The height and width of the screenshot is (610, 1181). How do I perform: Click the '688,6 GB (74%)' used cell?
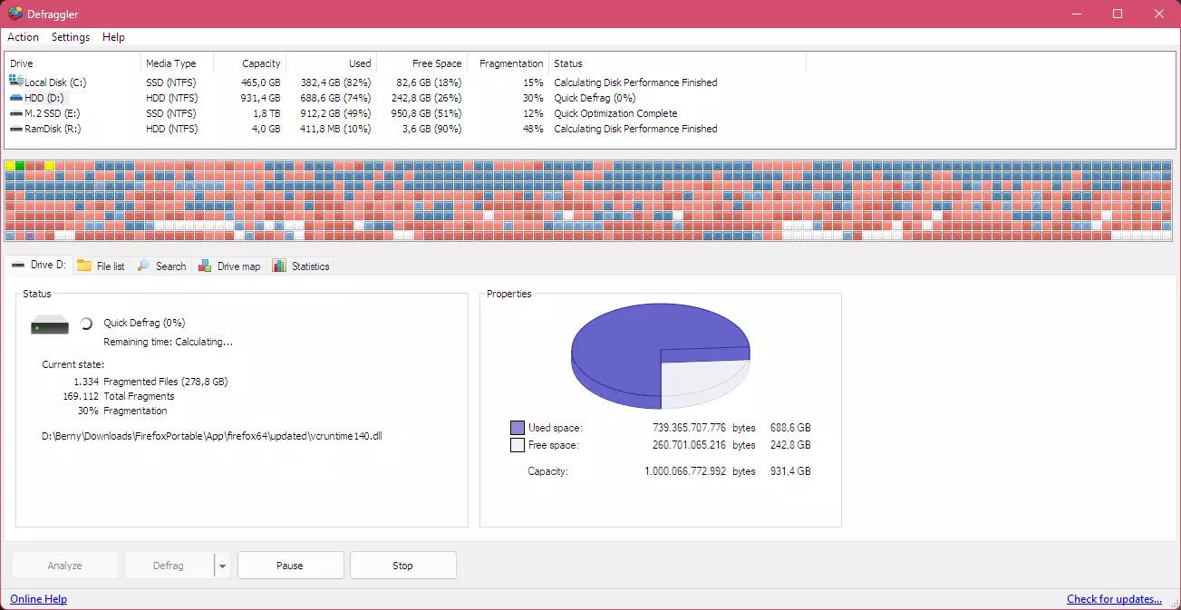pyautogui.click(x=336, y=98)
